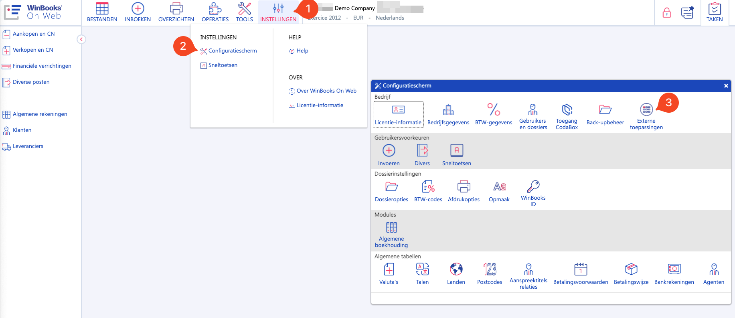Open Sneltoetsen icon in Gebruikersvoorkeuren
The width and height of the screenshot is (735, 318).
pyautogui.click(x=457, y=155)
